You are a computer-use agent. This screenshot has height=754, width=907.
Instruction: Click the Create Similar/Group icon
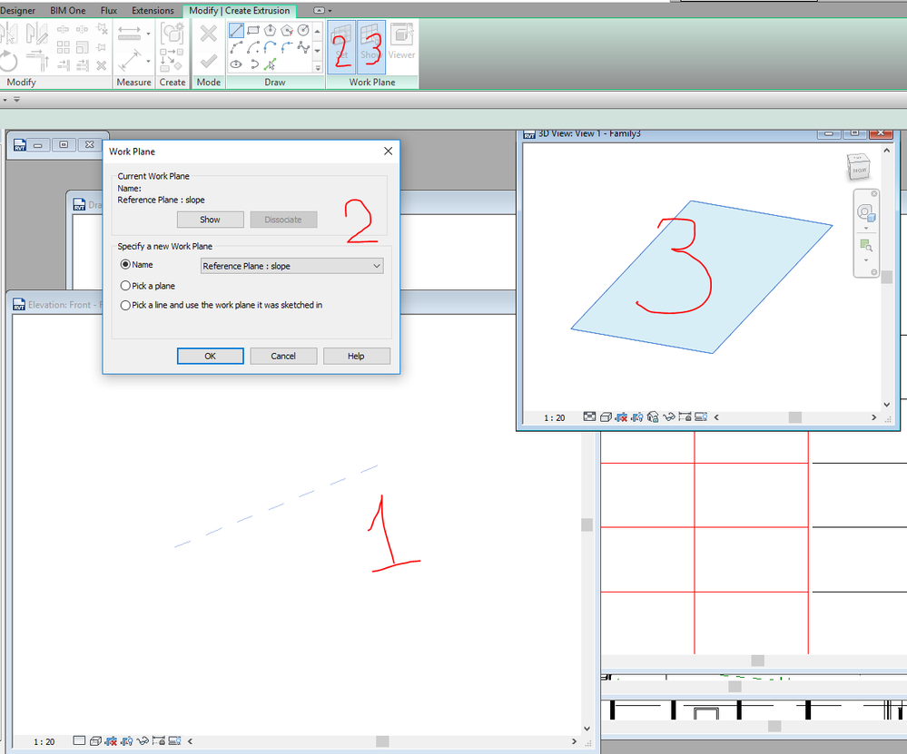click(x=172, y=34)
